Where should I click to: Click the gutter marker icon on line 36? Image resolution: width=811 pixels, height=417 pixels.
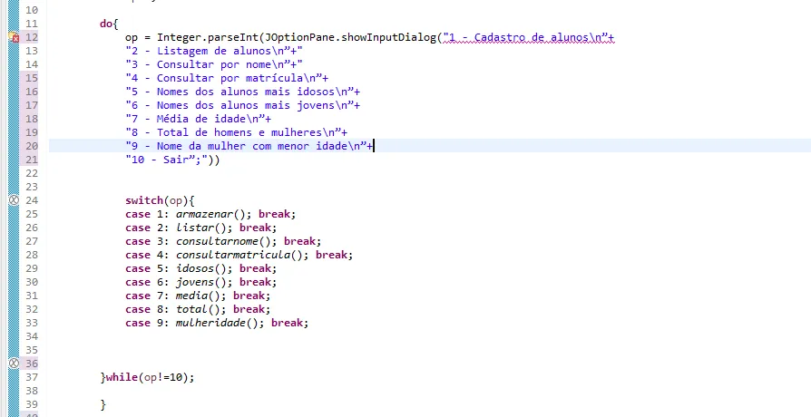[14, 364]
